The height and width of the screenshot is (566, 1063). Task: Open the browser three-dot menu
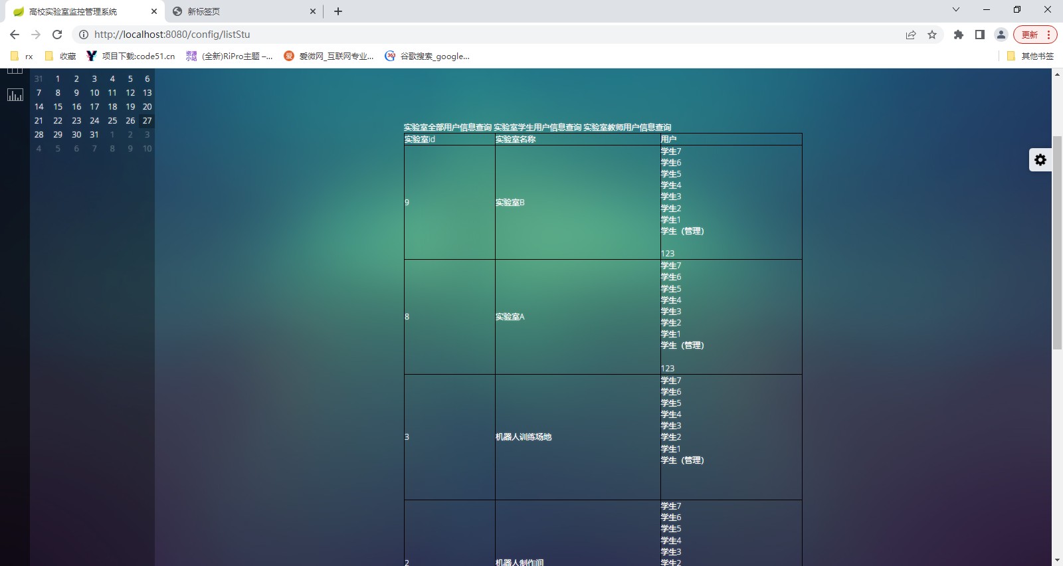1048,35
